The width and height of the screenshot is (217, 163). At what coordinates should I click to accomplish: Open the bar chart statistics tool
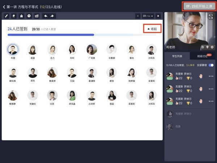(x=37, y=16)
